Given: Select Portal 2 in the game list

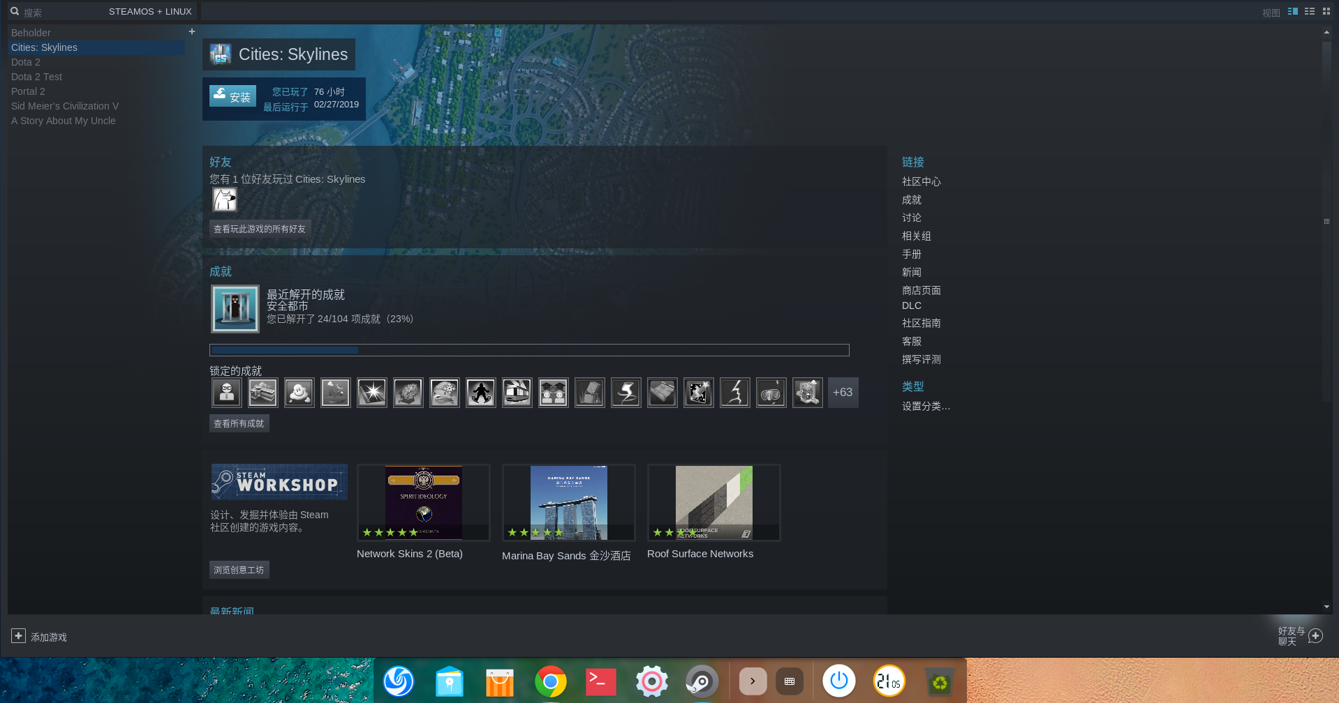Looking at the screenshot, I should [28, 91].
